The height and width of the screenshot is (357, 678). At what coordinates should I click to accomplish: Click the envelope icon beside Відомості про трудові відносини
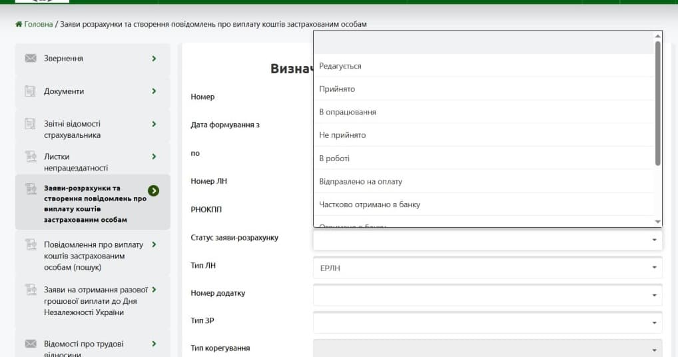[x=31, y=344]
